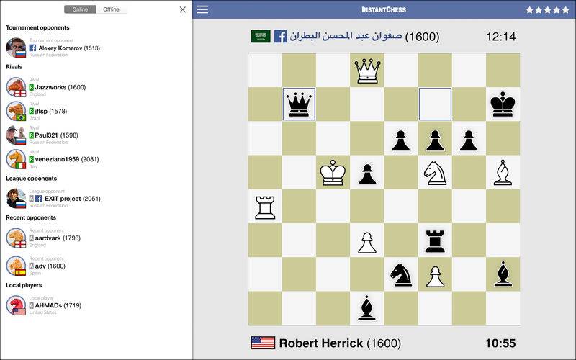This screenshot has width=576, height=360.
Task: Select the black queen on the board
Action: (x=299, y=105)
